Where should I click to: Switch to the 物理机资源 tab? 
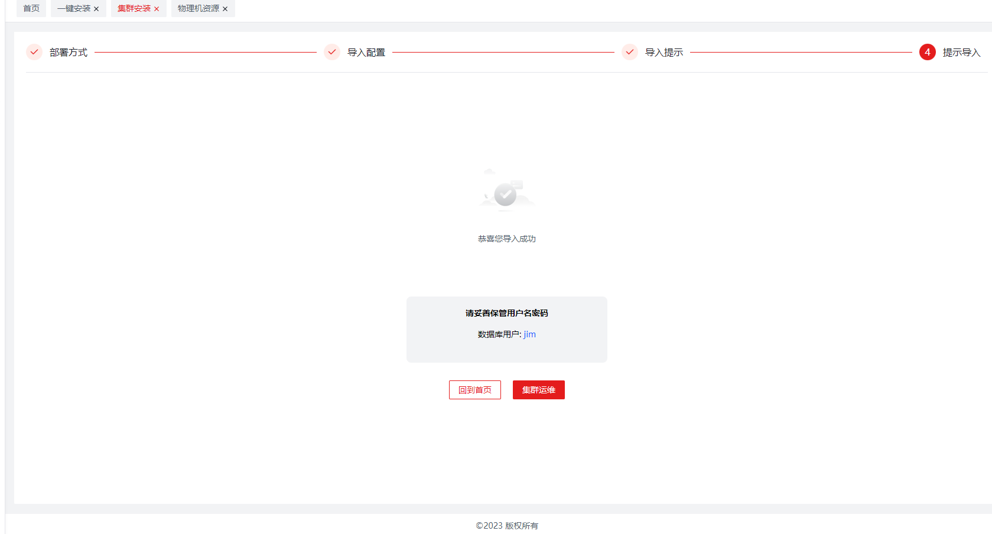coord(198,8)
